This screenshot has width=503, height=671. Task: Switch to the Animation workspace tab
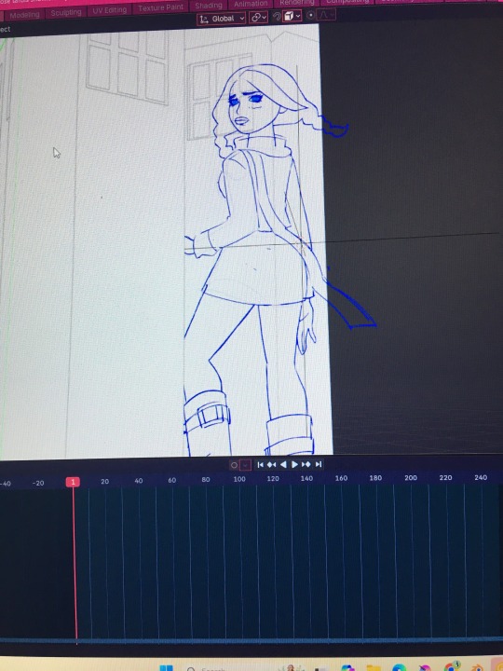coord(251,4)
